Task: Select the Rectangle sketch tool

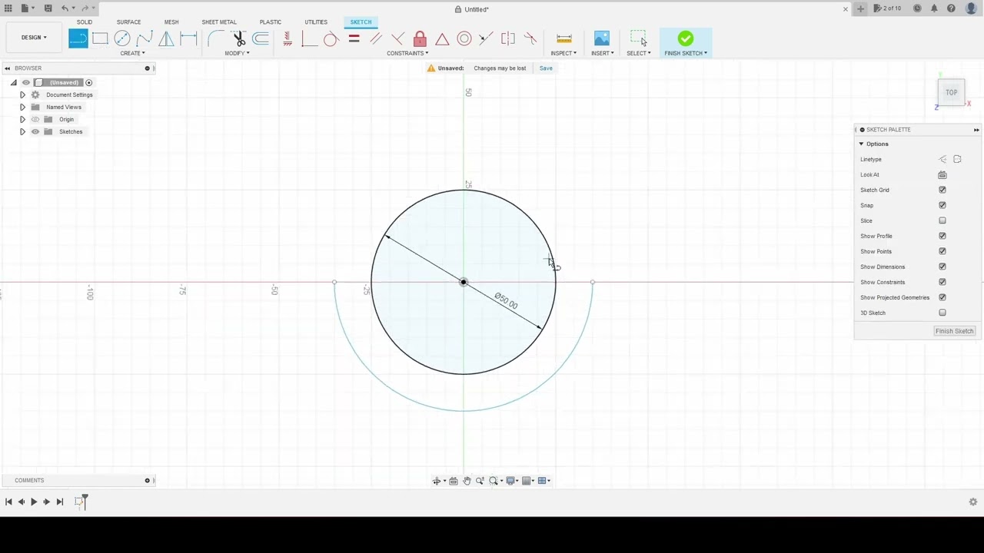Action: point(100,38)
